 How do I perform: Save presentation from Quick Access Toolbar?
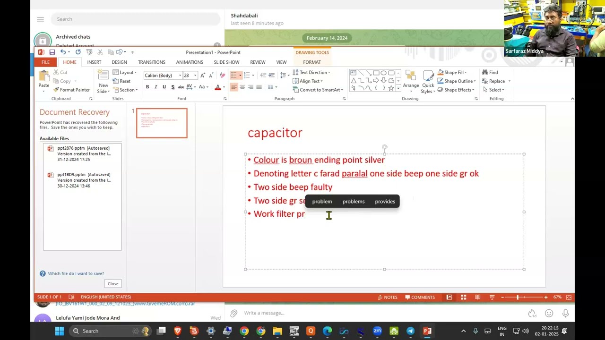pos(52,52)
